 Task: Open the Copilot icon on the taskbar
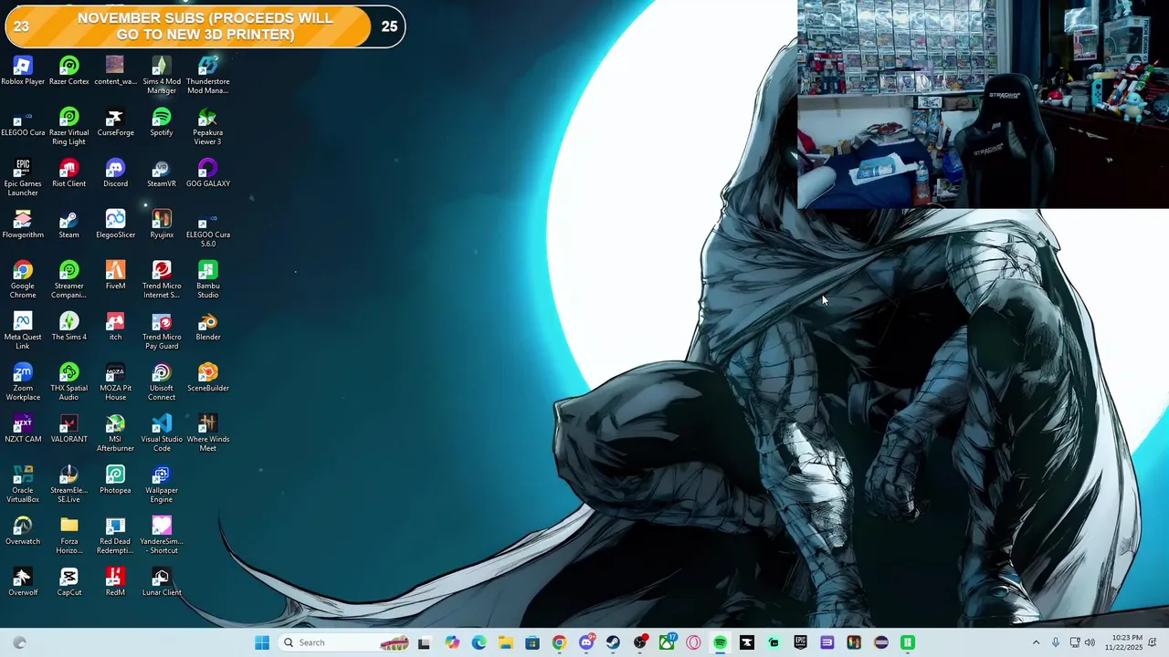pos(452,642)
